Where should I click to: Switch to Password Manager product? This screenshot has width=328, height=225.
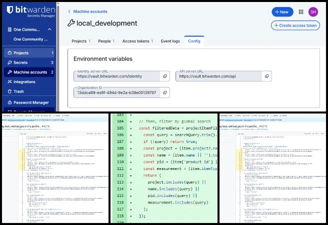pos(29,102)
